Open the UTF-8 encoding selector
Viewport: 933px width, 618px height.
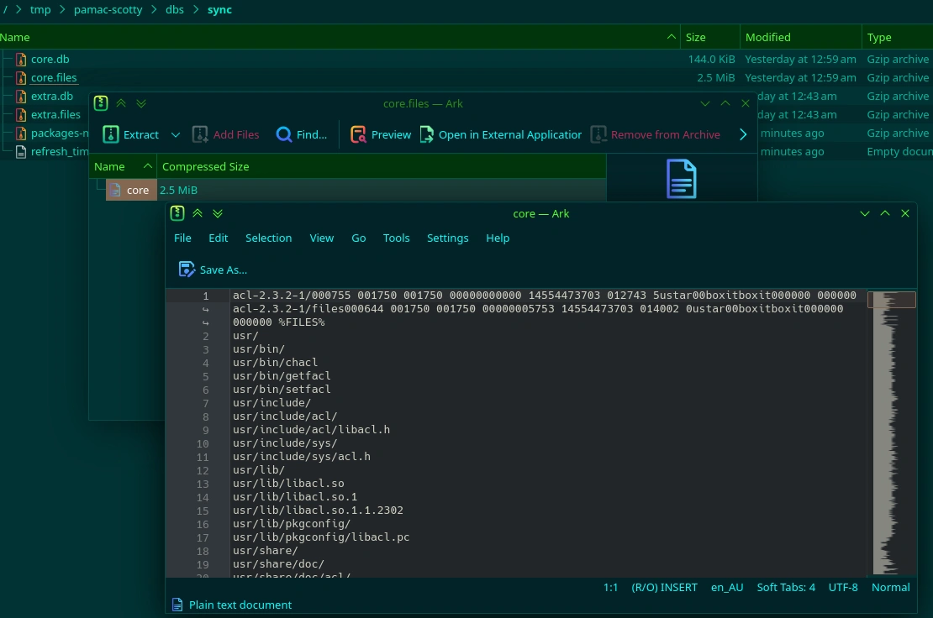tap(843, 588)
